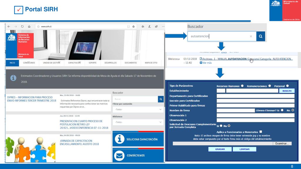The height and width of the screenshot is (169, 301).
Task: Open DOCUMENTOS menu item
Action: tap(131, 63)
